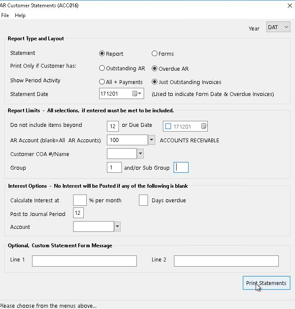Expand the Customer COA #/Name dropdown arrow

click(x=140, y=153)
